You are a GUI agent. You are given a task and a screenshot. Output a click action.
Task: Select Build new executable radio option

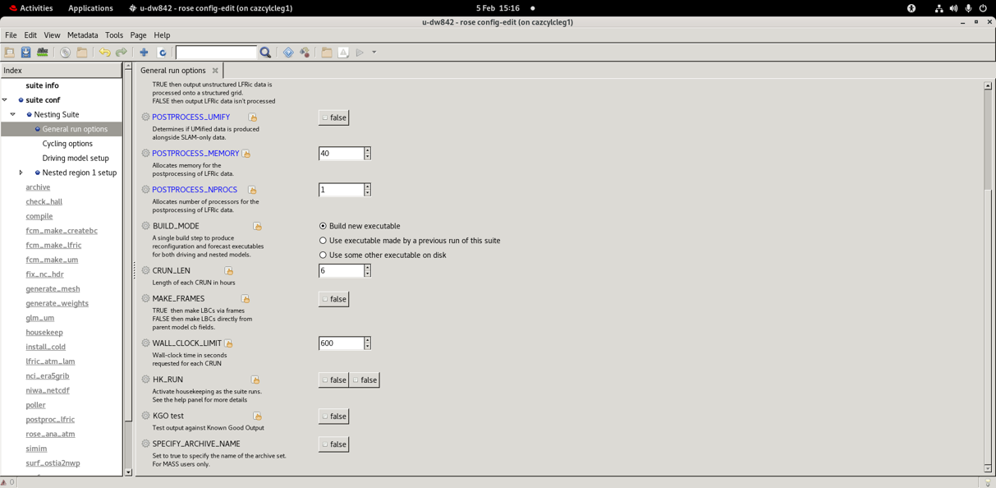[323, 226]
